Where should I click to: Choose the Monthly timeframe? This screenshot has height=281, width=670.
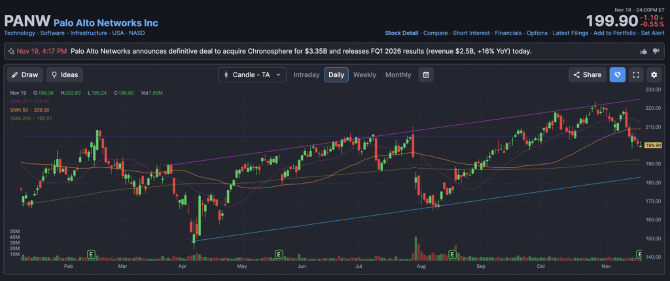click(x=398, y=74)
